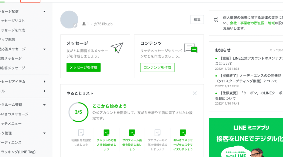Open ステップ配信 in the sidebar
The image size is (283, 157).
coord(7,39)
